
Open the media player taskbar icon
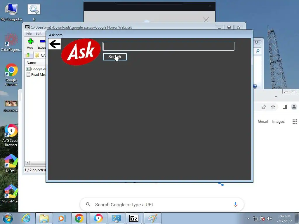click(61, 218)
